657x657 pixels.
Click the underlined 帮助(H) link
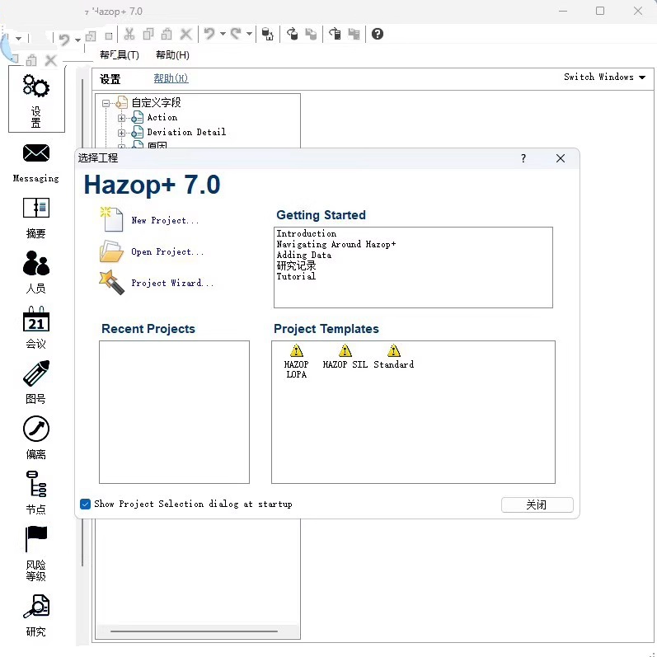click(x=171, y=78)
